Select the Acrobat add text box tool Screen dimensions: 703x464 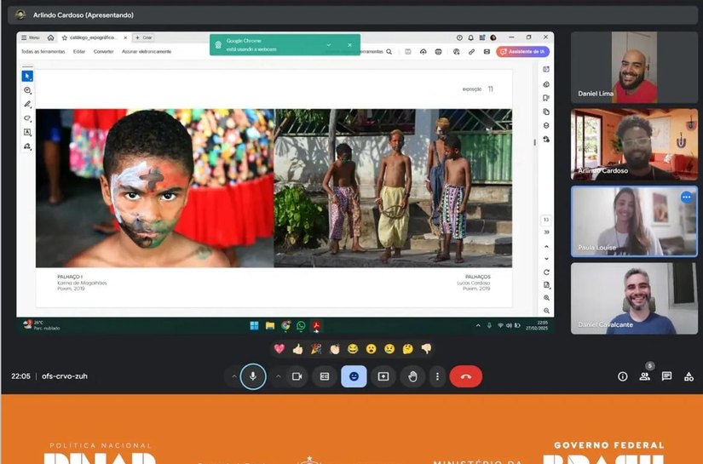[x=27, y=132]
